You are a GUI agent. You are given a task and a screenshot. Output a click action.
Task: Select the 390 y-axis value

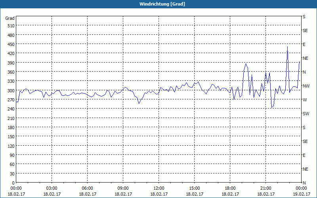pyautogui.click(x=11, y=63)
